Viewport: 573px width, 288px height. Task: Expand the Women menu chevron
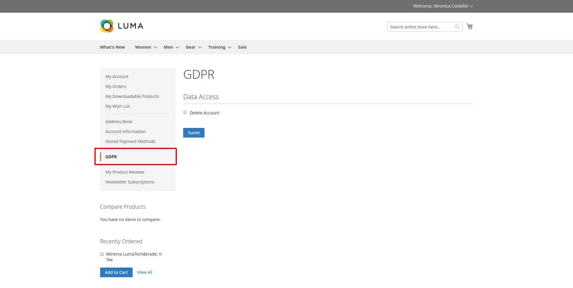coord(155,47)
